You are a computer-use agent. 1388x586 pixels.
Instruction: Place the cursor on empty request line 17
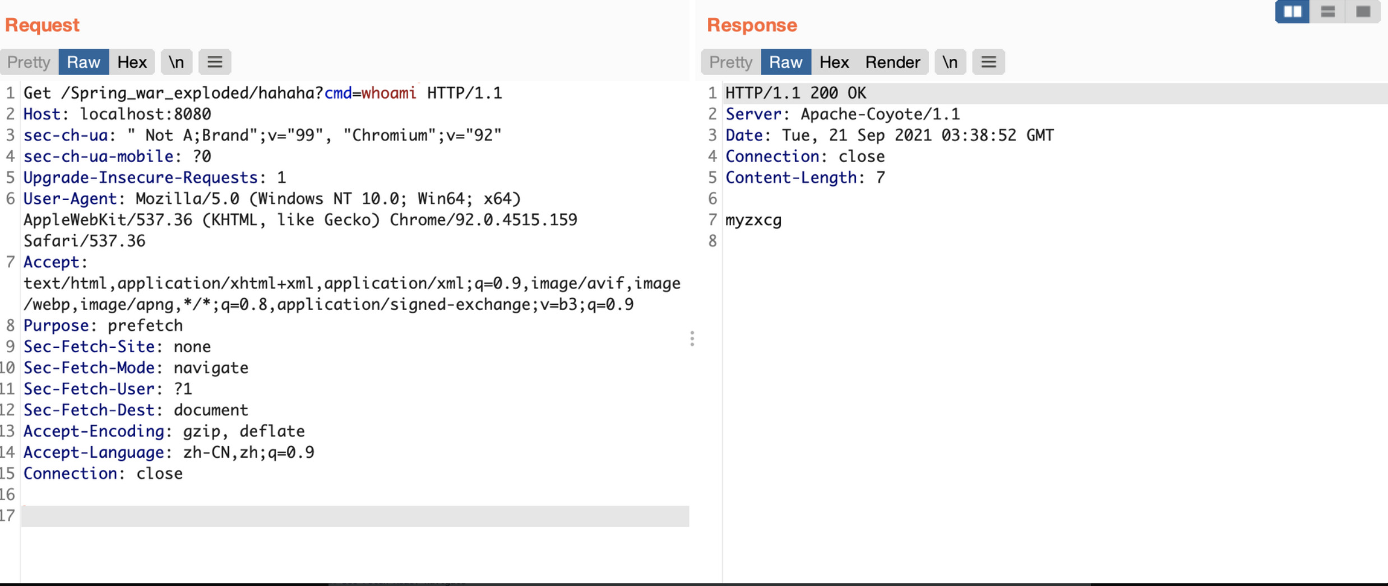[x=354, y=516]
